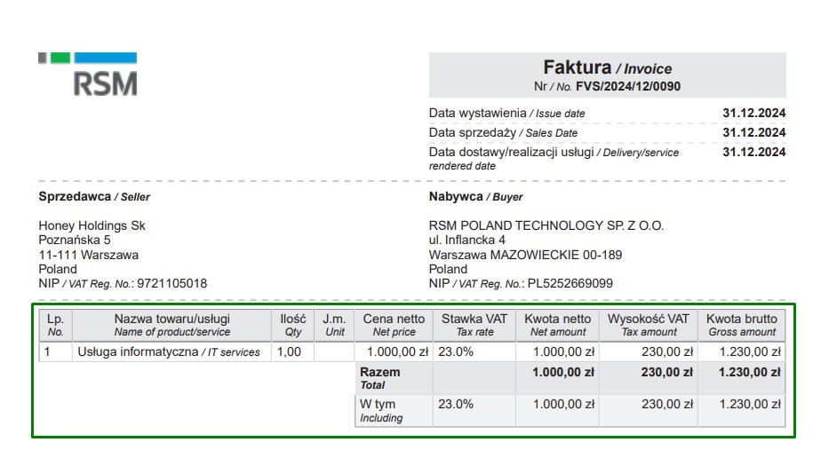Click the Nabywca / Buyer heading

(475, 197)
